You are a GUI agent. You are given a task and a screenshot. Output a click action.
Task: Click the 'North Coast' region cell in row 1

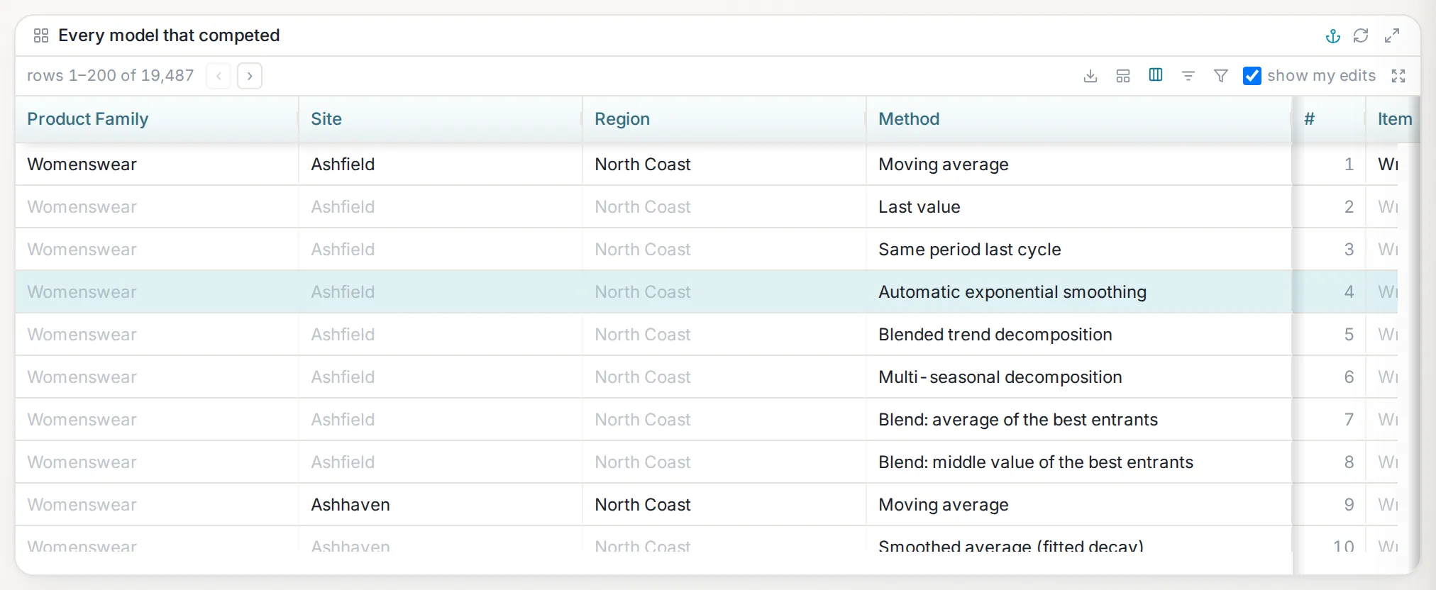(x=724, y=164)
